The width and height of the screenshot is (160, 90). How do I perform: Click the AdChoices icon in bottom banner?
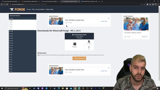109,68
